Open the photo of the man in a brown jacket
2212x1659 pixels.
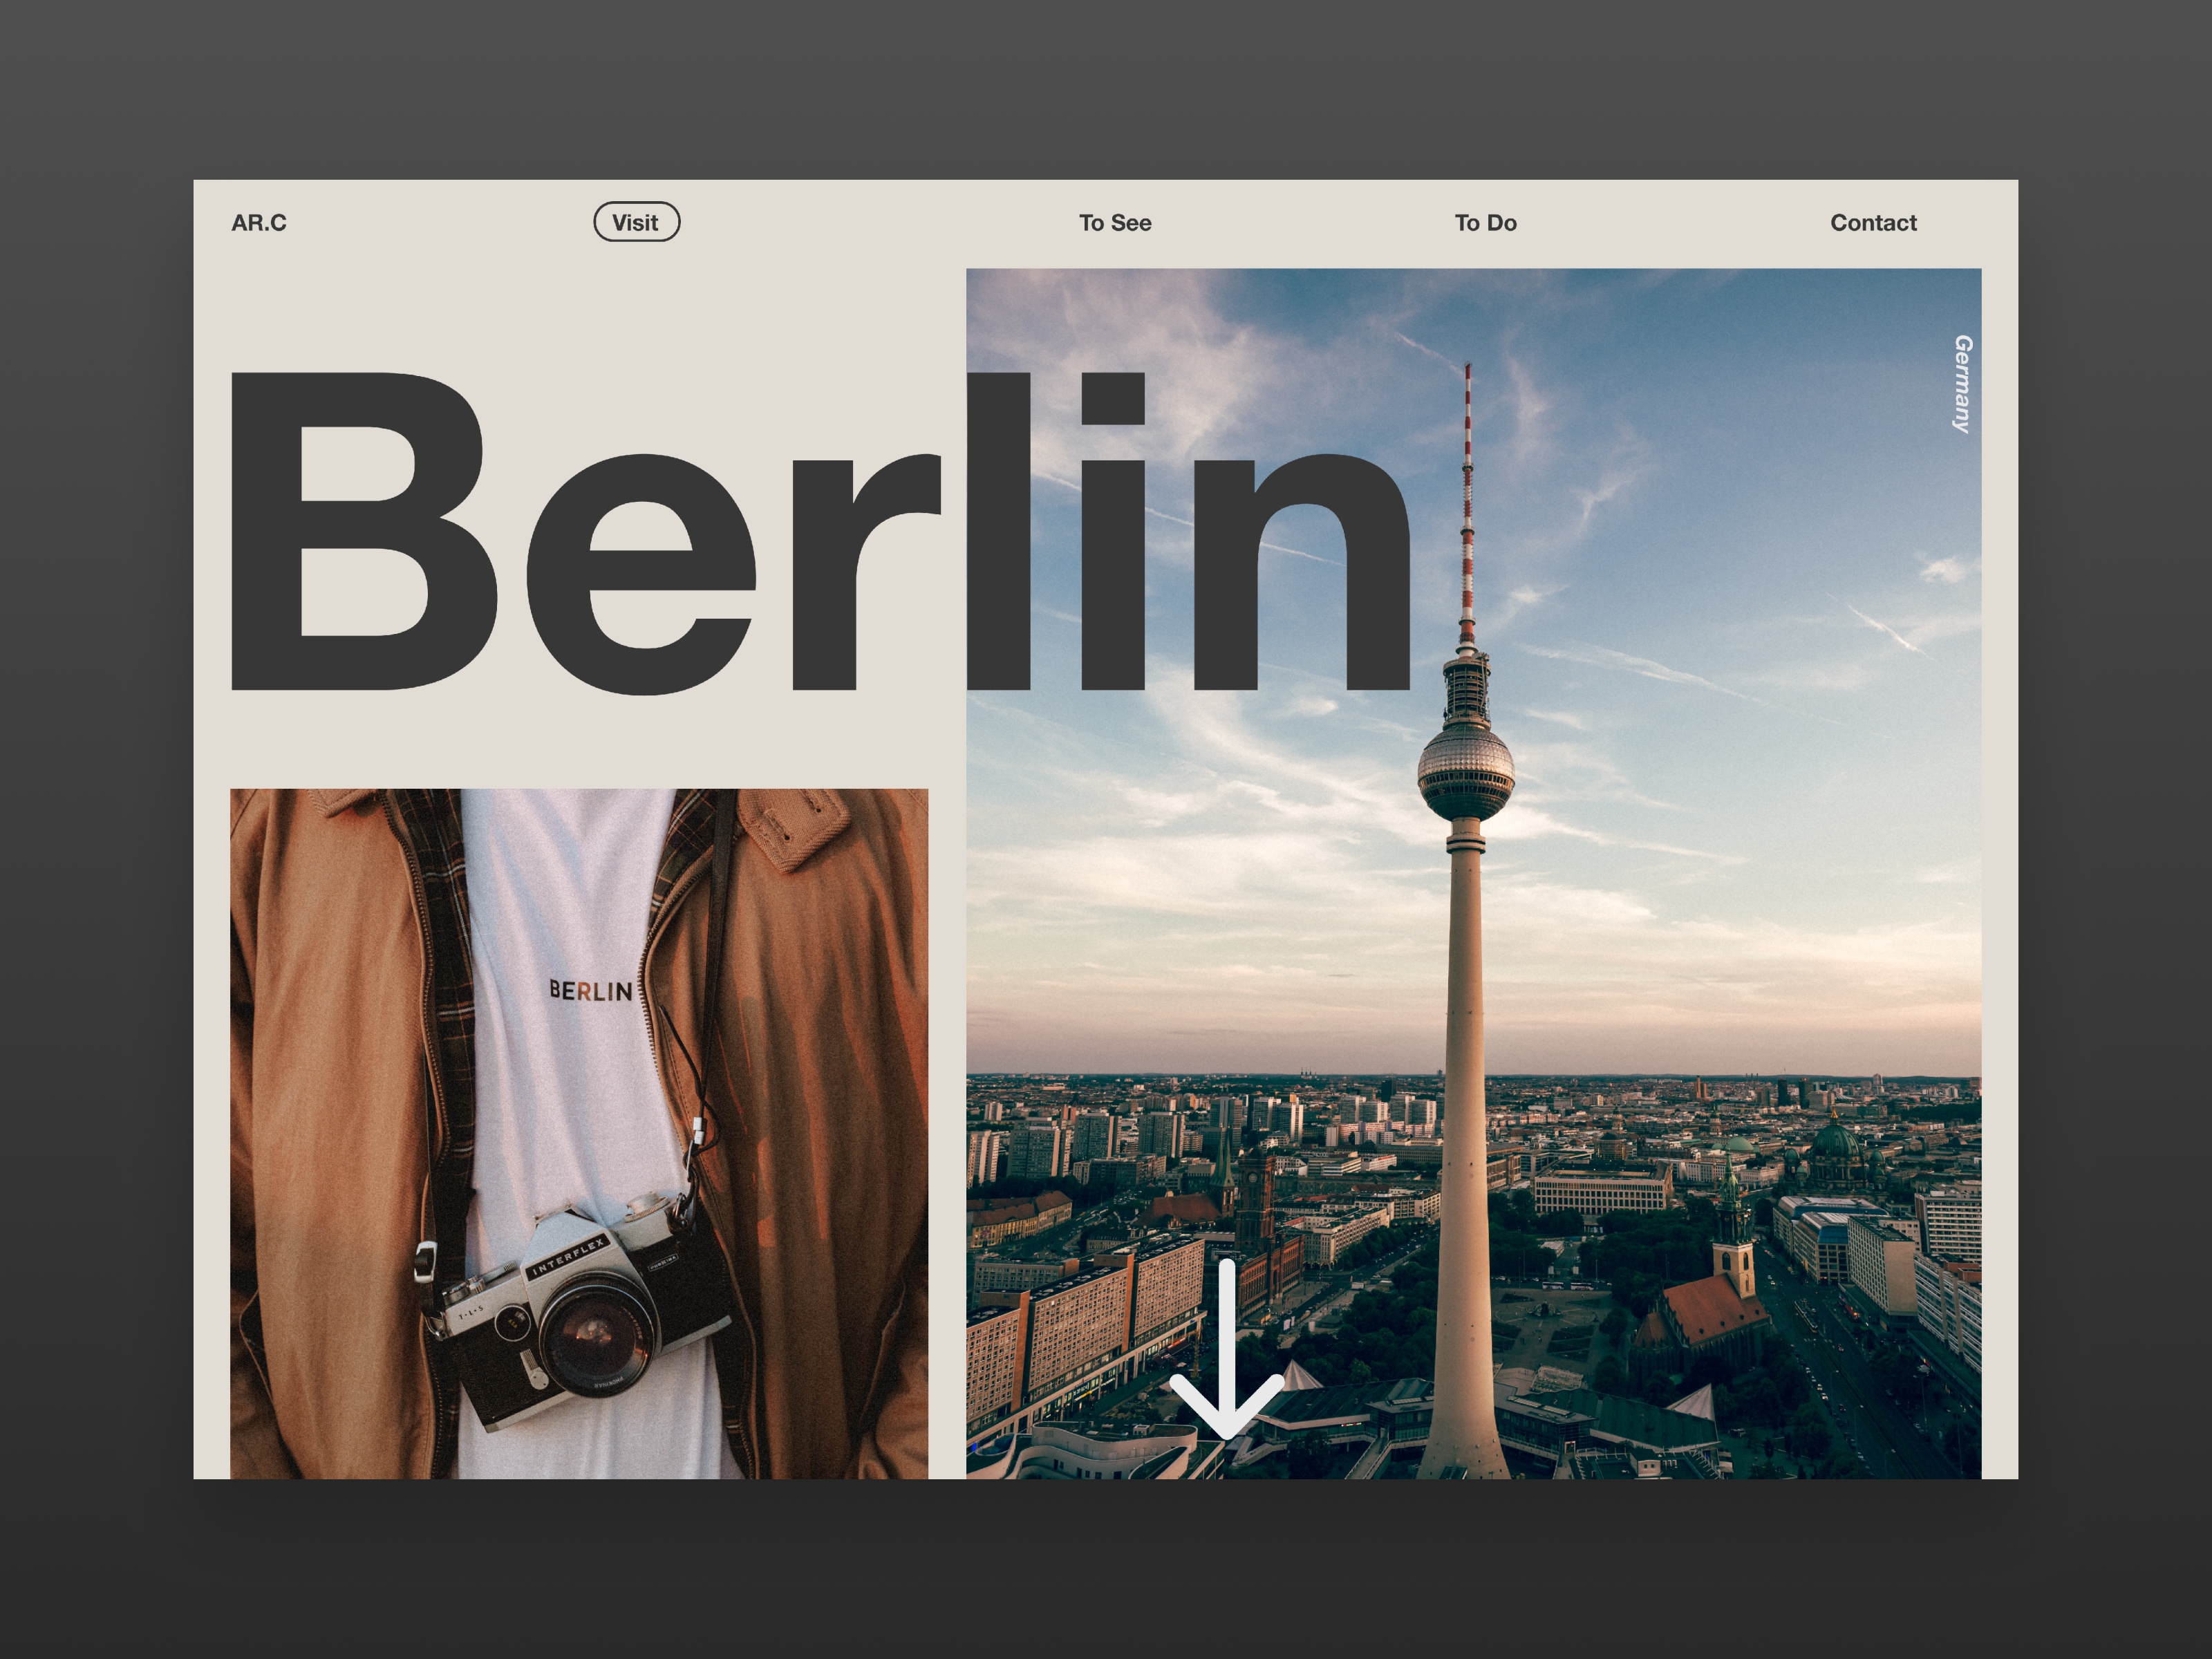click(579, 1133)
